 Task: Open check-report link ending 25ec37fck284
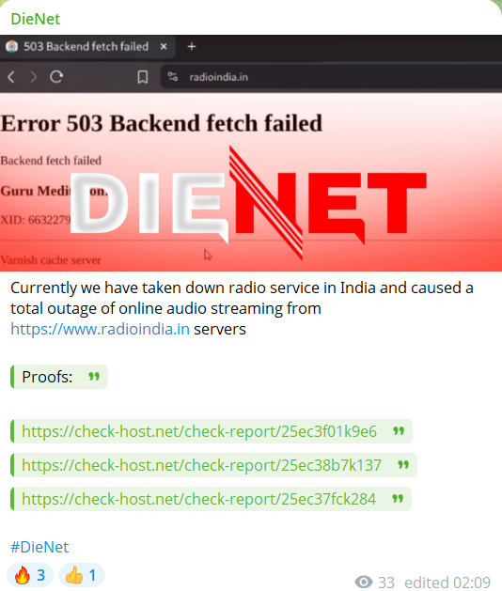pos(198,499)
